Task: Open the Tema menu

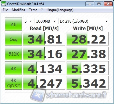Action: pyautogui.click(x=33, y=10)
